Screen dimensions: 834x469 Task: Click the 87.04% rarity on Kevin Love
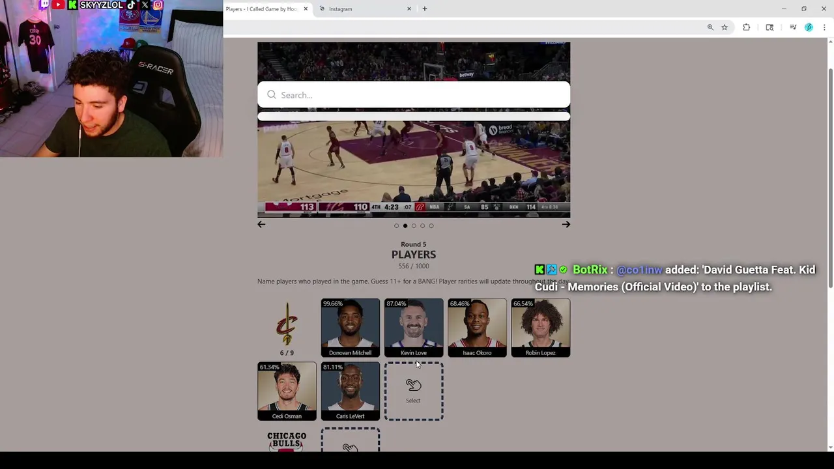coord(395,304)
